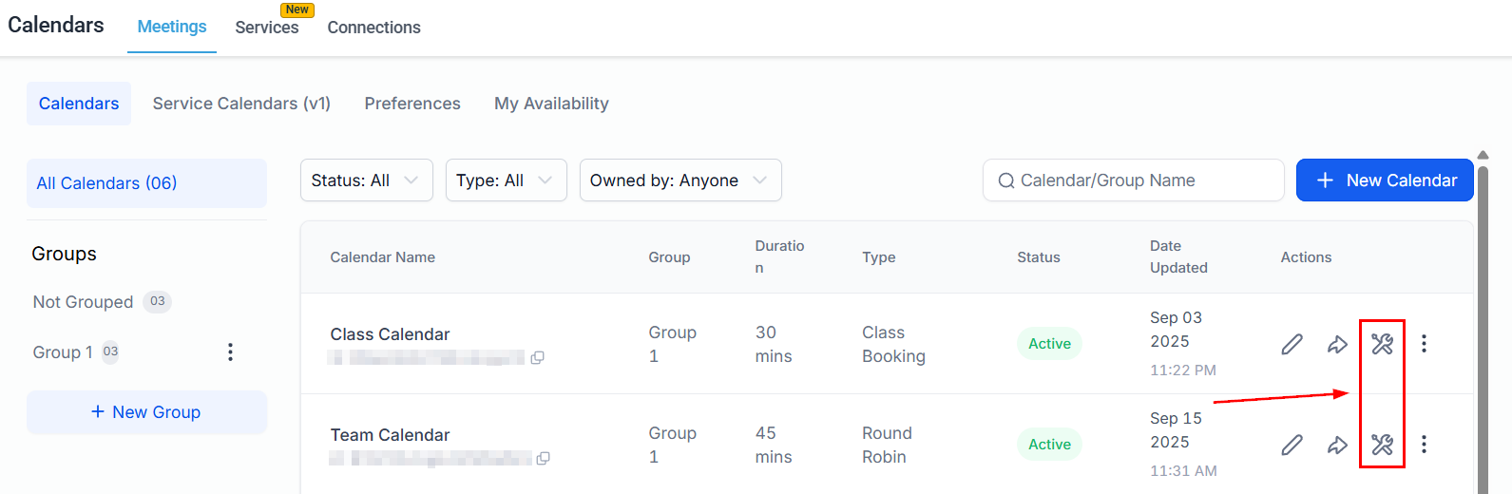Click the Calendar Name column header
Screen dimensions: 1512x494
tap(382, 257)
